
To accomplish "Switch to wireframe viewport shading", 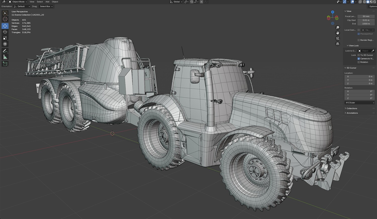I will click(364, 2).
